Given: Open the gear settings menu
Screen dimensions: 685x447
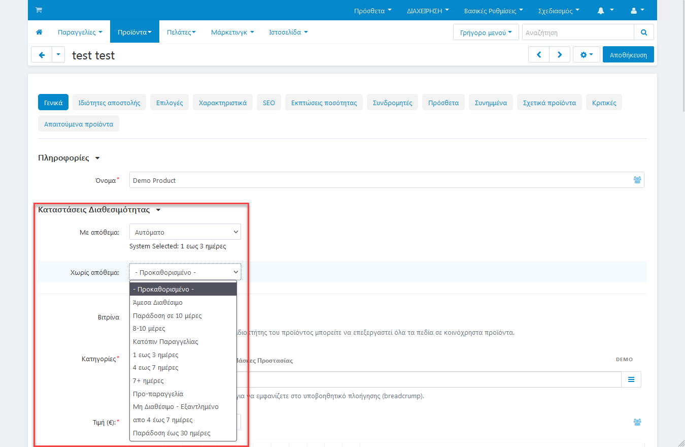Looking at the screenshot, I should click(586, 55).
